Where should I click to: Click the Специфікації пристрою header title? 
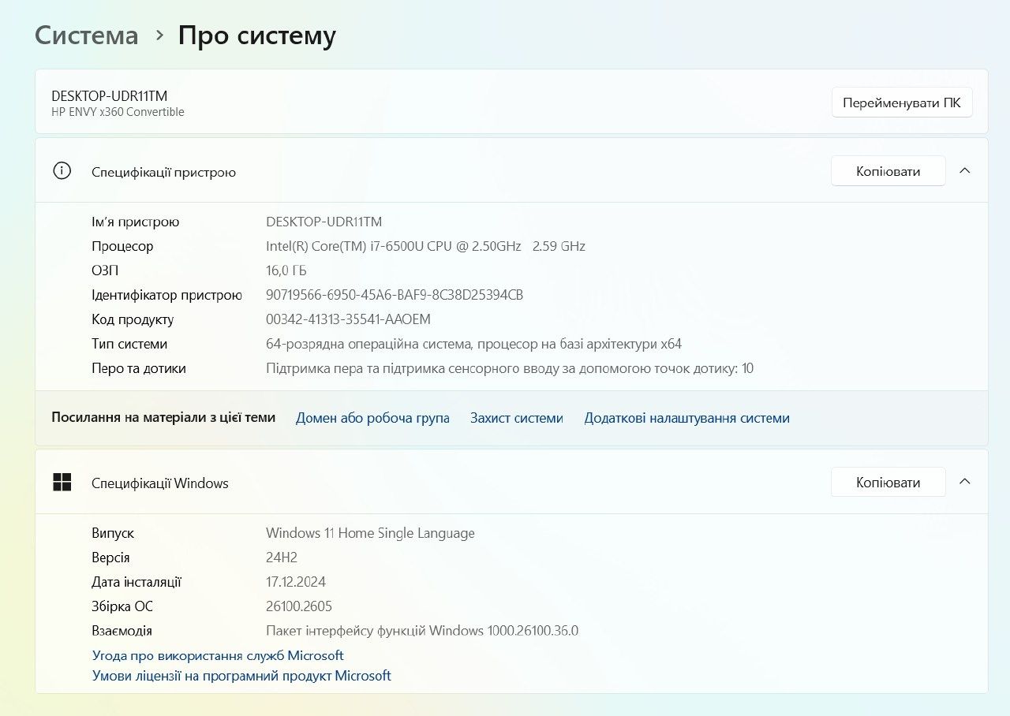coord(163,172)
